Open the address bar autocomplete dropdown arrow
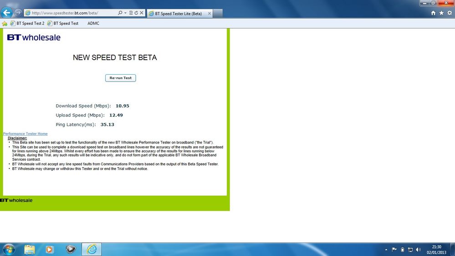 click(x=125, y=13)
